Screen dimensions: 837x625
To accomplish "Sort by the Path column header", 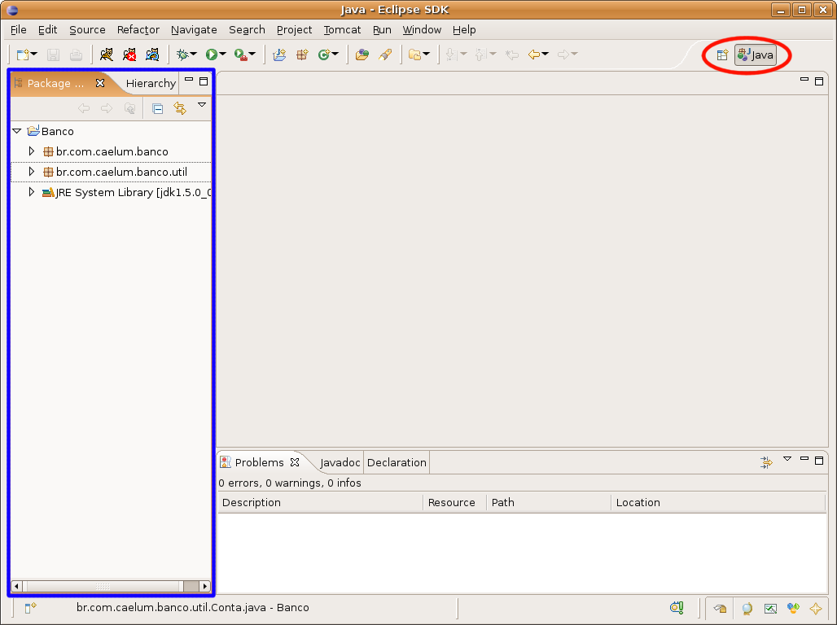I will (x=549, y=503).
